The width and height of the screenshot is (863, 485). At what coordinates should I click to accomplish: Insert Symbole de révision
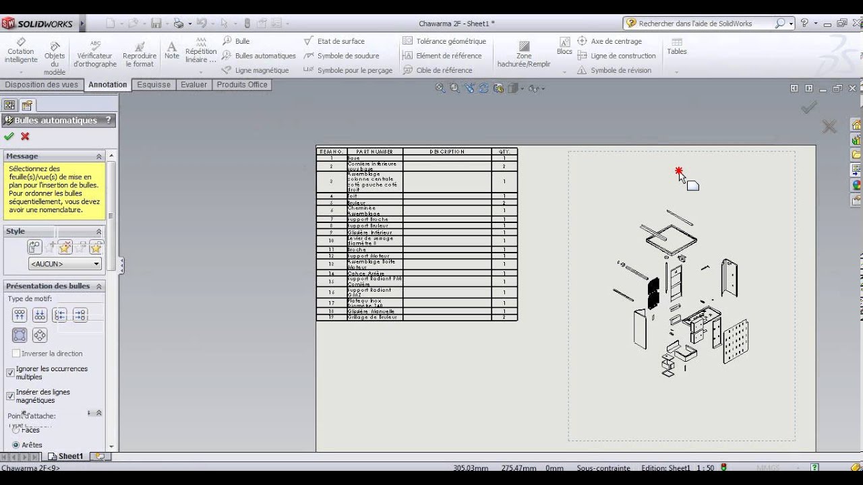tap(614, 70)
